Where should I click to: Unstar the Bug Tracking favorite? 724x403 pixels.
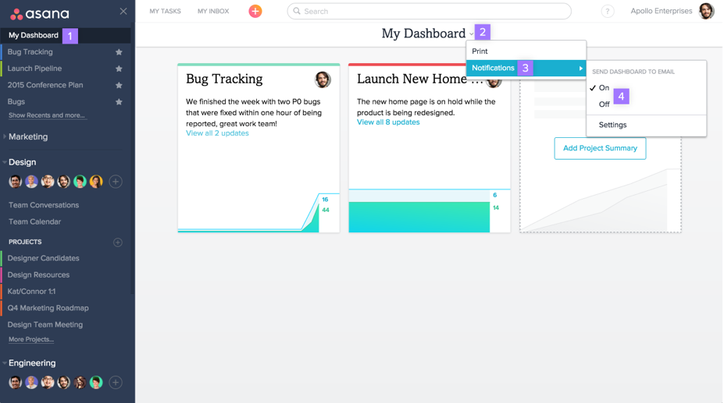(x=119, y=52)
